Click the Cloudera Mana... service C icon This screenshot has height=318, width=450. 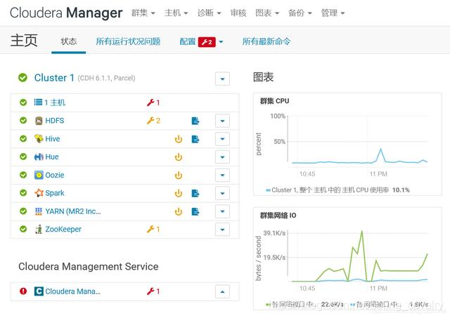(39, 291)
